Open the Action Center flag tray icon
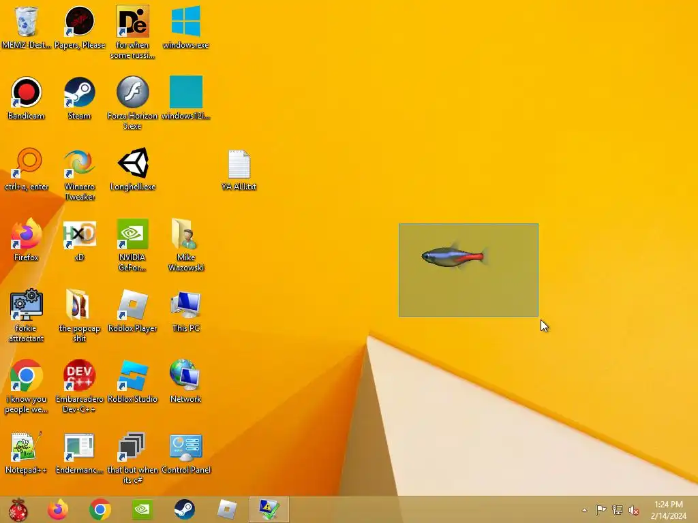 [x=601, y=509]
